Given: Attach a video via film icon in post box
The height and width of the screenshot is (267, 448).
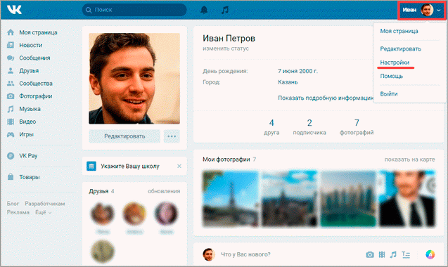Looking at the screenshot, I should tap(382, 254).
